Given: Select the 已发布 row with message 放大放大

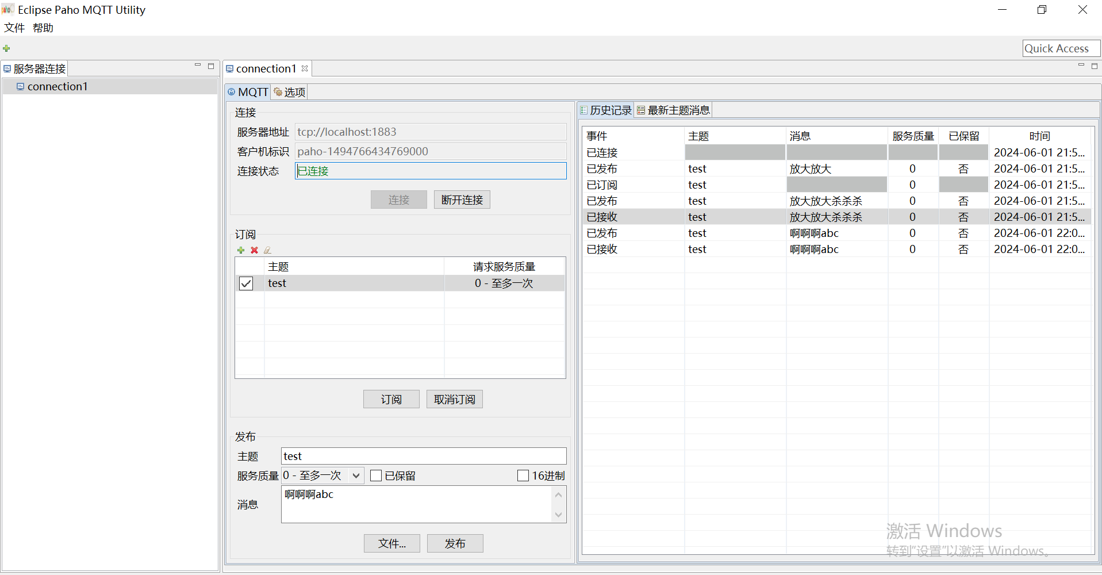Looking at the screenshot, I should (x=836, y=168).
